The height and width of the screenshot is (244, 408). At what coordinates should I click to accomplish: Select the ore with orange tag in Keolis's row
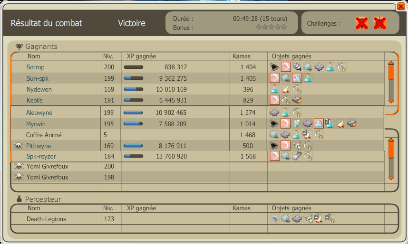point(297,100)
